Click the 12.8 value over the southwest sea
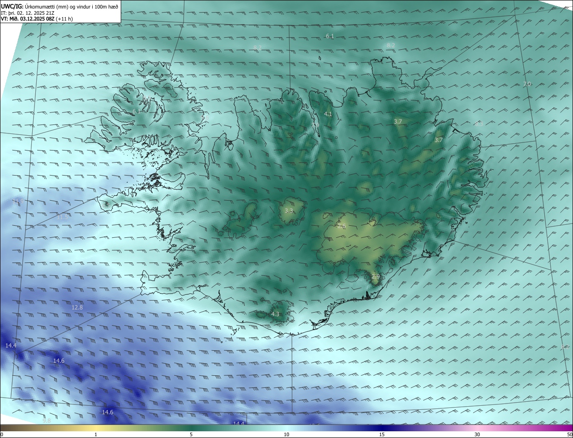 click(77, 308)
